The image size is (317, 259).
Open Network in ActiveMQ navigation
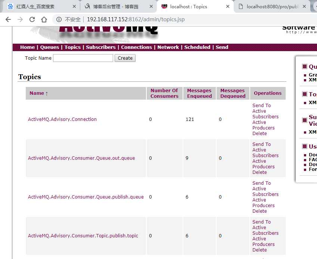pos(168,47)
